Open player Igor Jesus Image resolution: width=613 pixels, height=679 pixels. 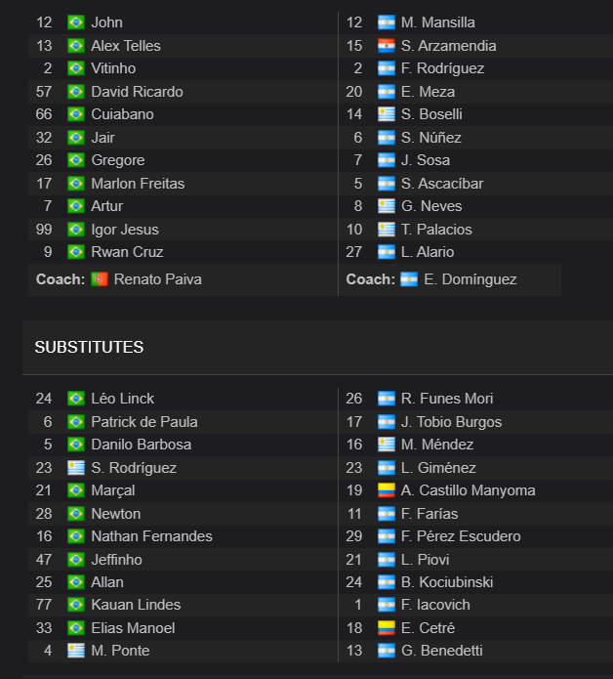point(125,229)
